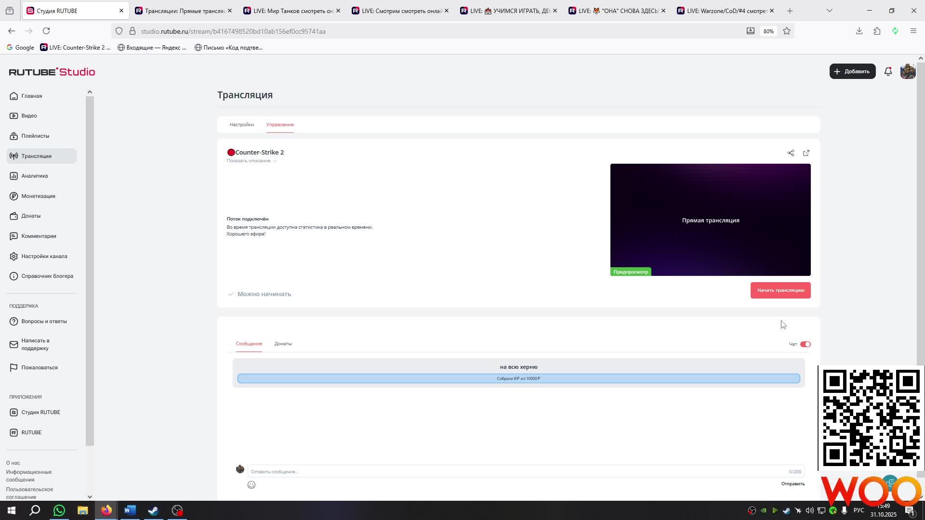The width and height of the screenshot is (925, 520).
Task: Open Настройки канала in sidebar
Action: 44,256
